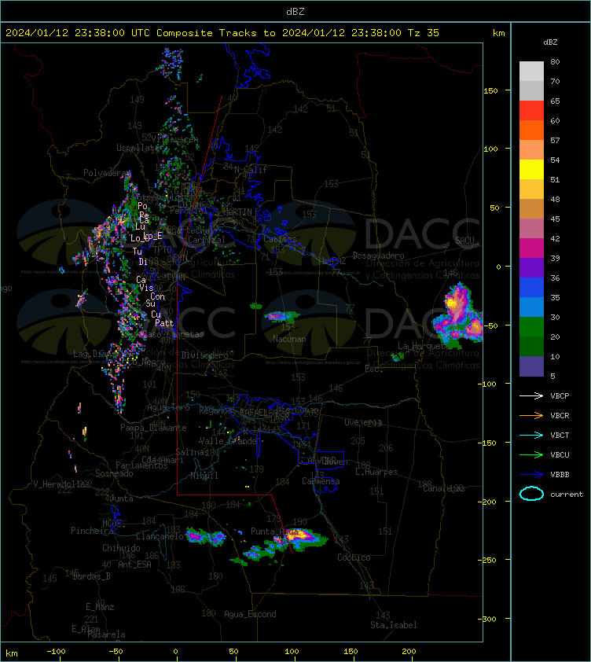The width and height of the screenshot is (591, 662).
Task: Click the 'Llancanelo' map label
Action: [x=160, y=536]
